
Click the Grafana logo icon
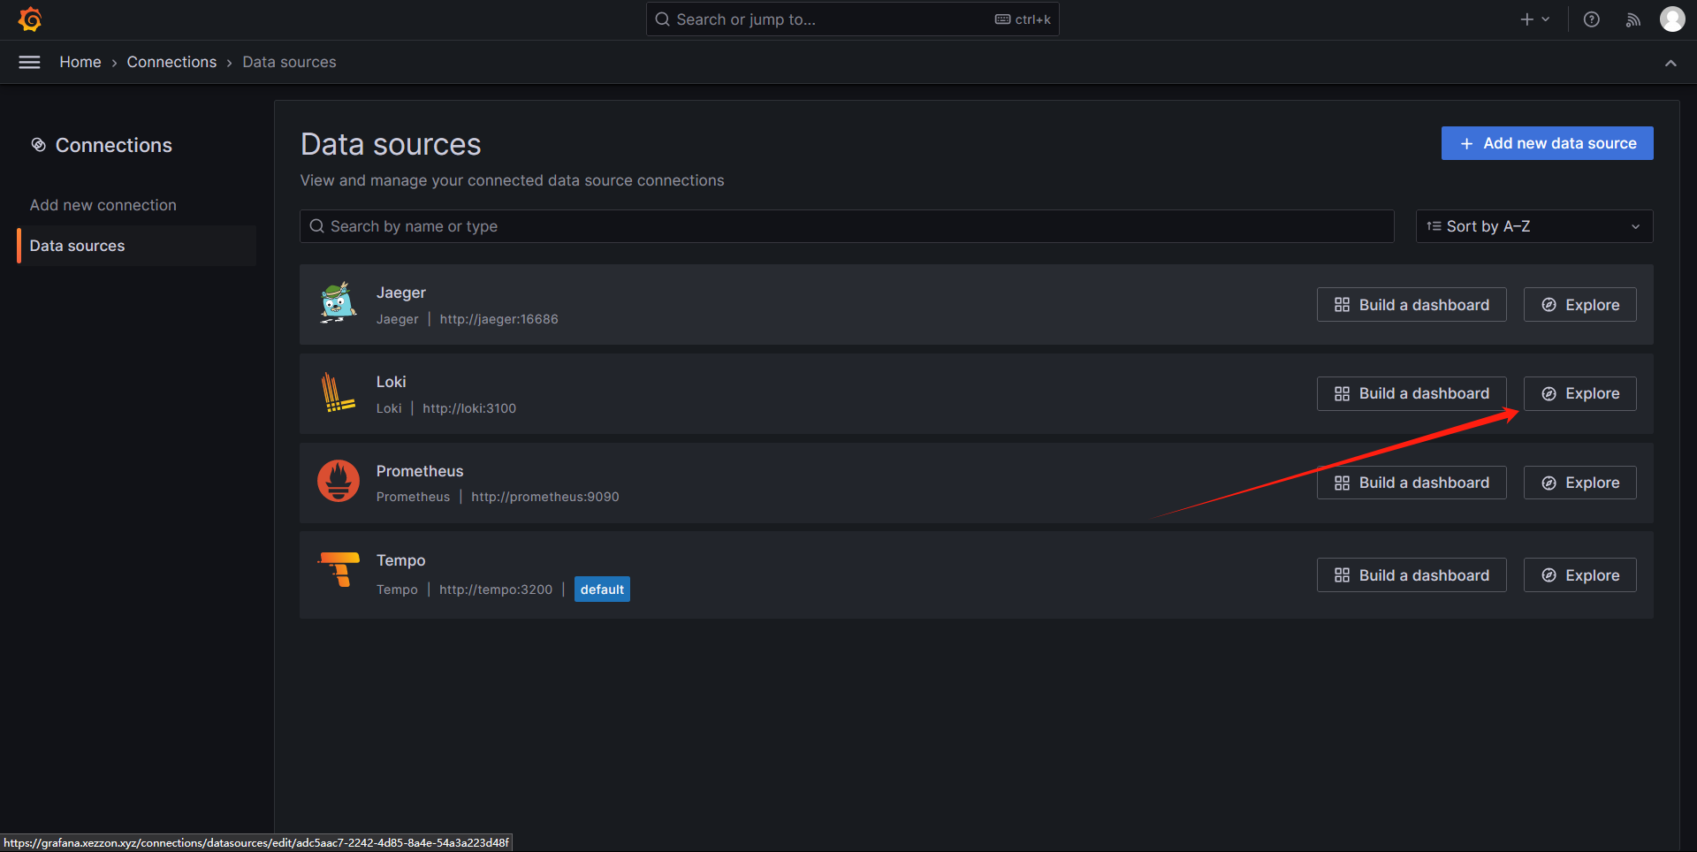click(x=30, y=19)
